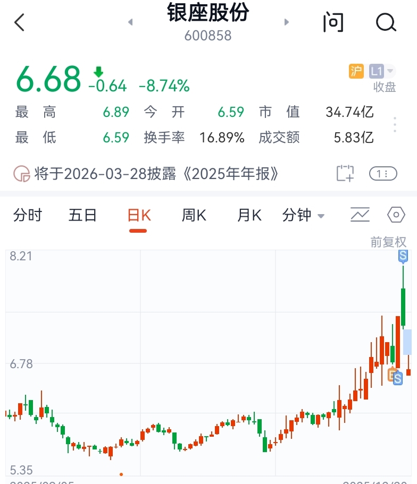
Task: Open the 问 ask assistant icon
Action: coord(333,22)
